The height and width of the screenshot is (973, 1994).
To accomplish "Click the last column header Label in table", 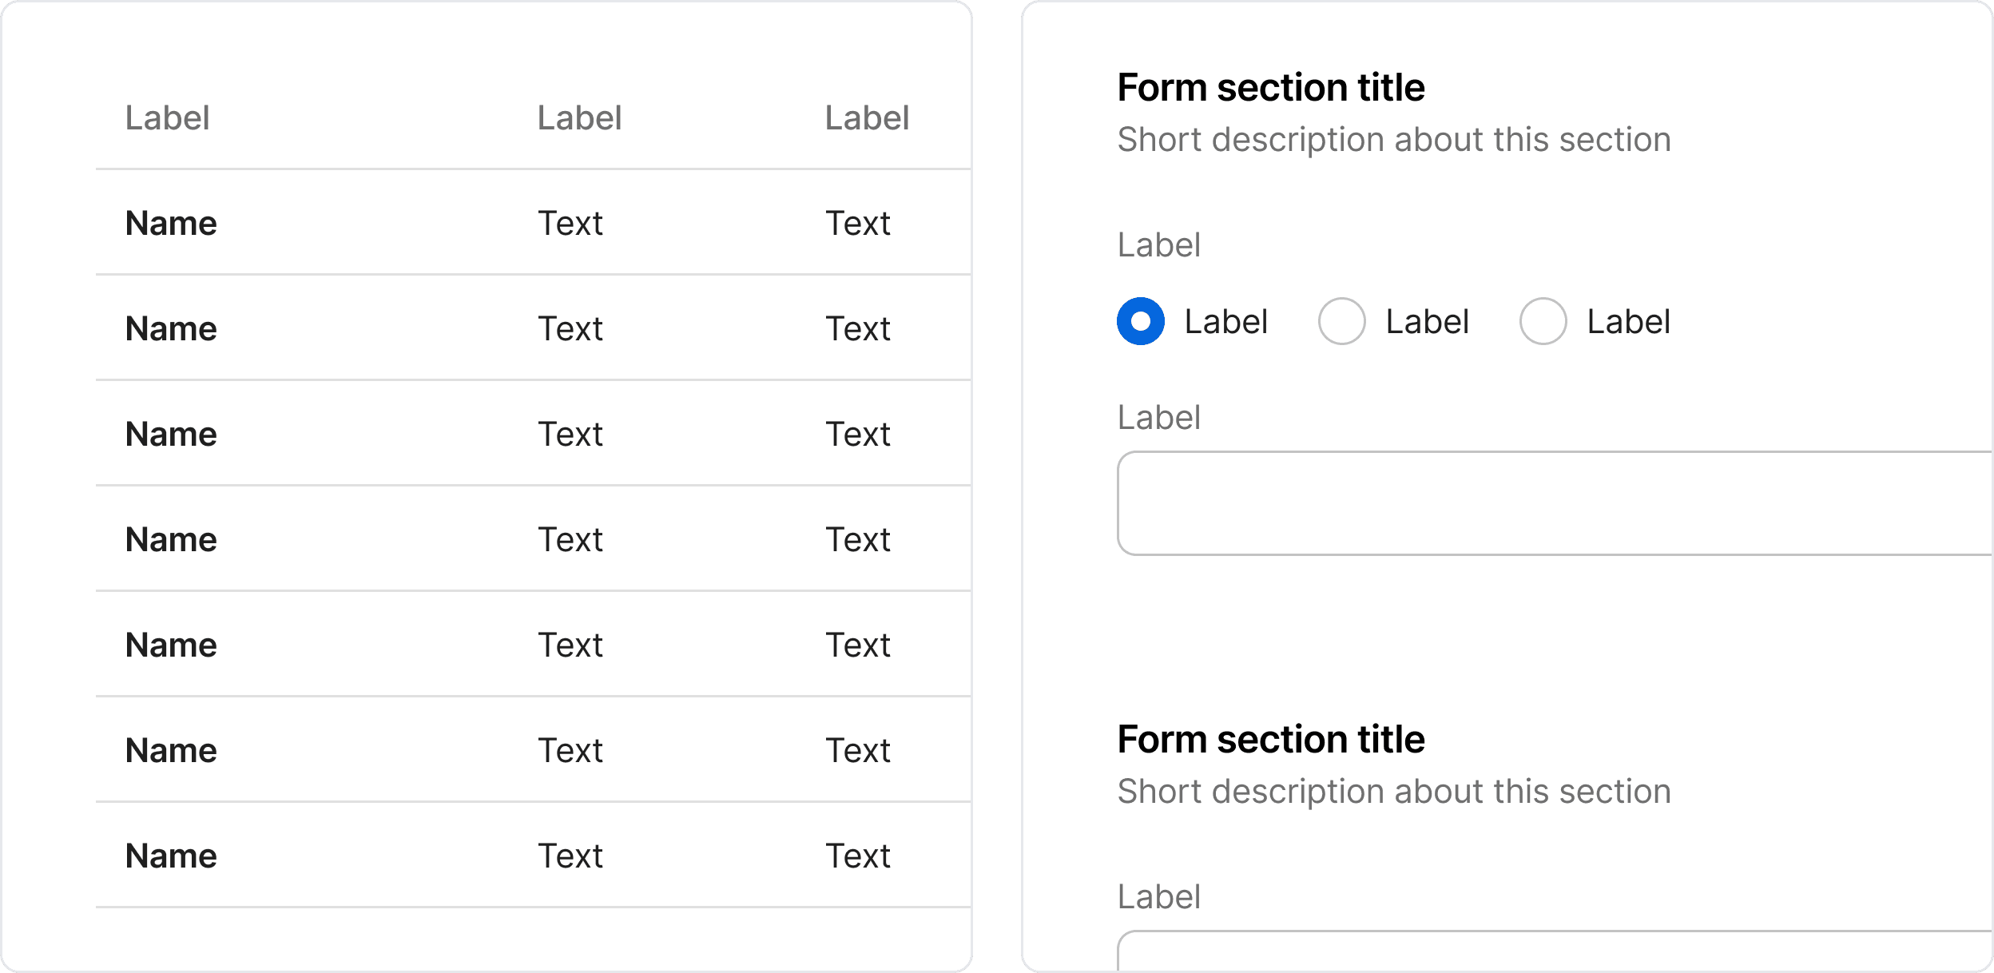I will 867,118.
